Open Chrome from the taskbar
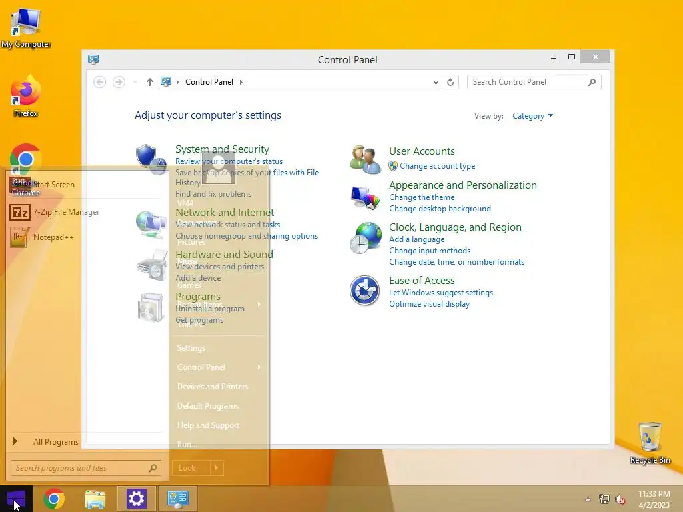683x512 pixels. [x=54, y=499]
